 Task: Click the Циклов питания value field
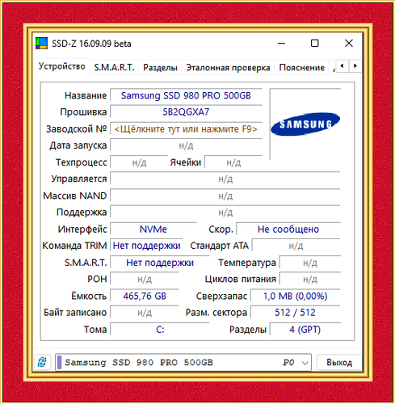(x=310, y=279)
